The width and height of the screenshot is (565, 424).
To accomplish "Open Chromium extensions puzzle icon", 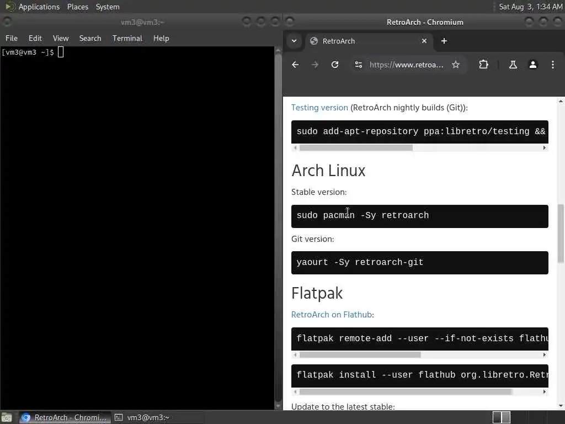I will point(483,65).
